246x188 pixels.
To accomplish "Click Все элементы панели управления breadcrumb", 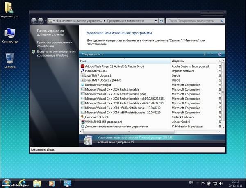I will (x=79, y=21).
